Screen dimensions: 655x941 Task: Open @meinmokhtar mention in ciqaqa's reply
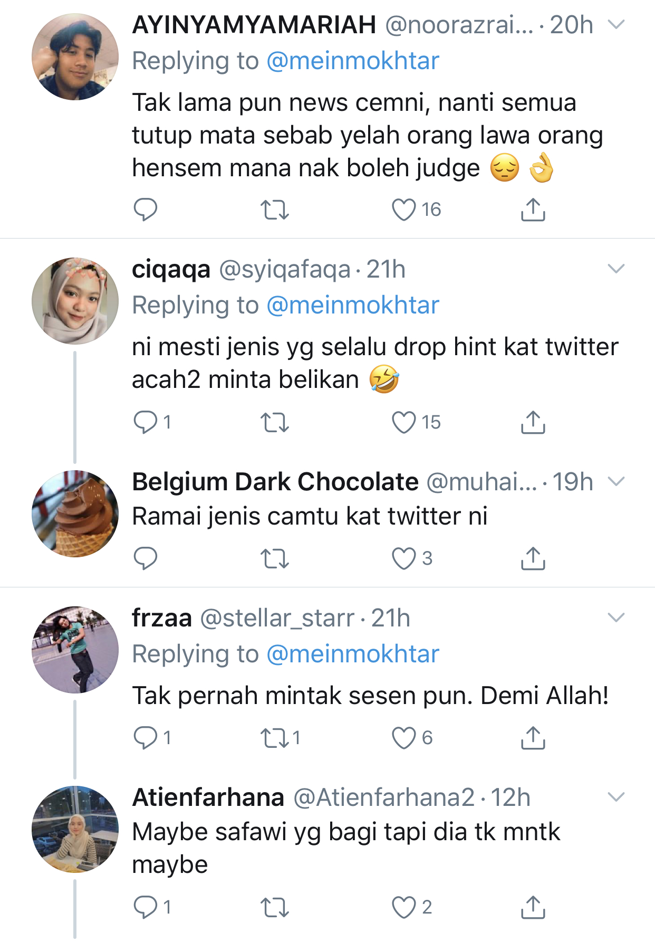pyautogui.click(x=353, y=305)
